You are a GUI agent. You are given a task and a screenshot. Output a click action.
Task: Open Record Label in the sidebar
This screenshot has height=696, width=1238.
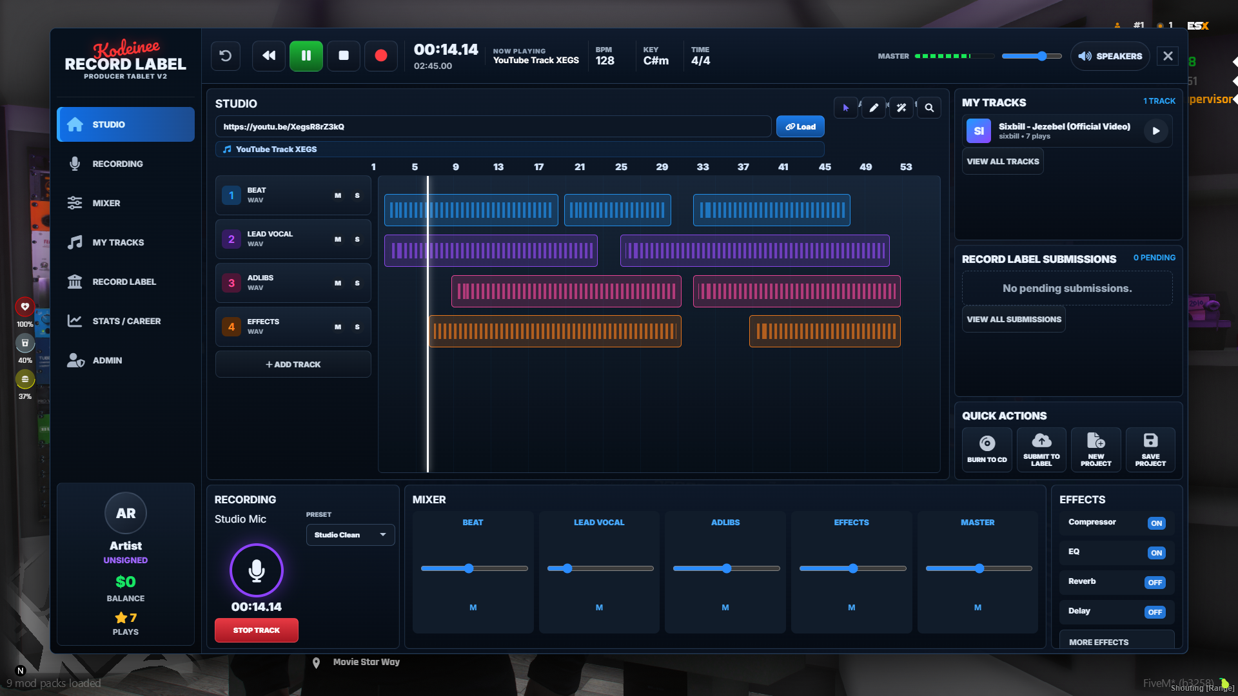[126, 282]
